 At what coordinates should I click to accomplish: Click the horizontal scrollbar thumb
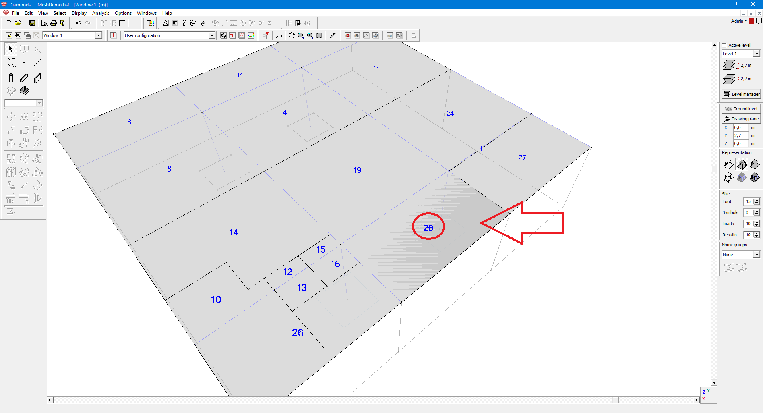click(x=616, y=400)
